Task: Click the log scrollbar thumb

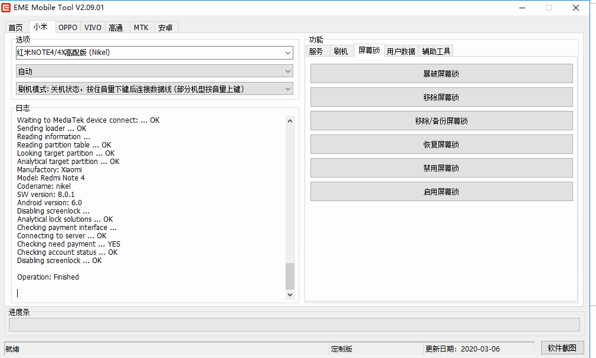Action: (290, 276)
